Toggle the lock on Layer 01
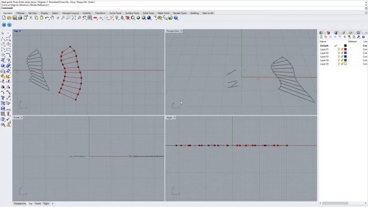This screenshot has height=207, width=368. (342, 49)
